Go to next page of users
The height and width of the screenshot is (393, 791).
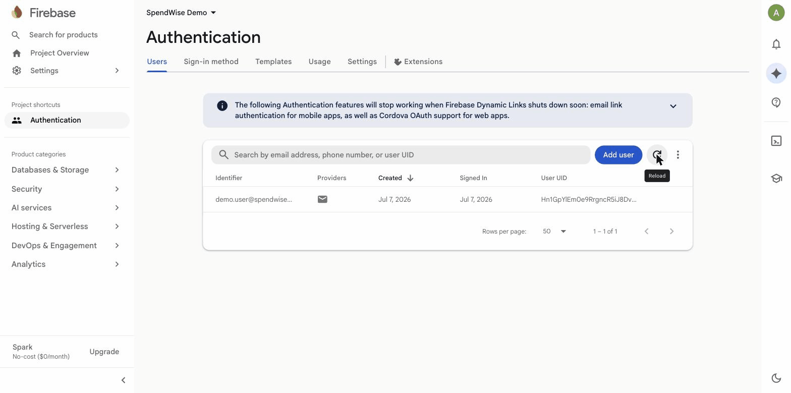click(x=671, y=231)
